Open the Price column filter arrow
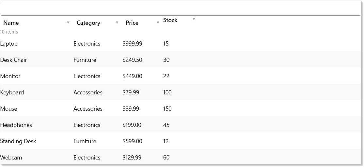364x167 pixels. [158, 22]
